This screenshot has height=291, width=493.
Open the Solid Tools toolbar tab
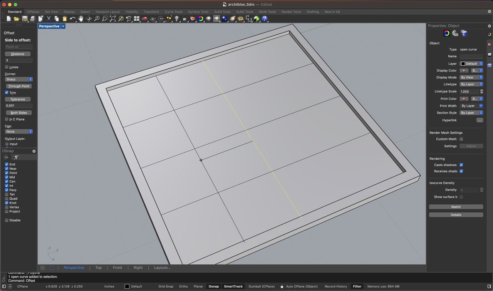pyautogui.click(x=222, y=12)
